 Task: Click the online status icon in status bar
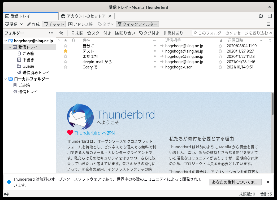point(6,194)
